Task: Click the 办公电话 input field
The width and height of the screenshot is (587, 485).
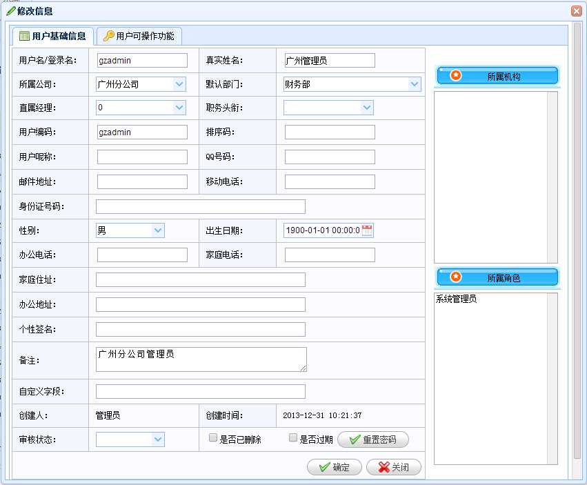Action: [142, 255]
